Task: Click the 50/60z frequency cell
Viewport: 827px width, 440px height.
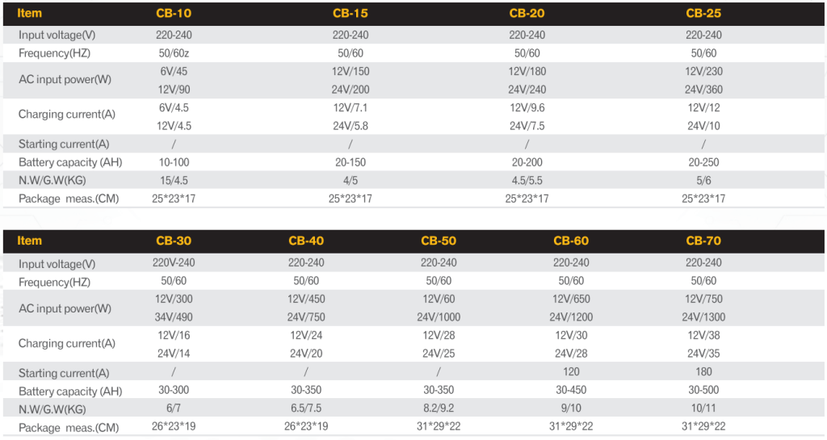Action: tap(174, 52)
